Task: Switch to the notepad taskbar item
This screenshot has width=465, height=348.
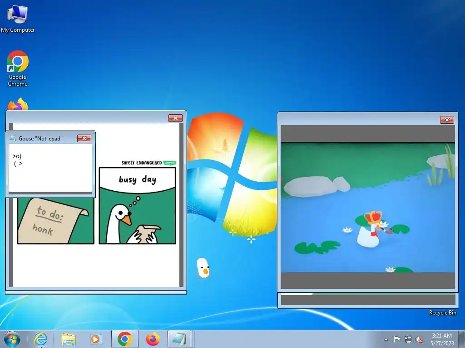Action: tap(179, 339)
